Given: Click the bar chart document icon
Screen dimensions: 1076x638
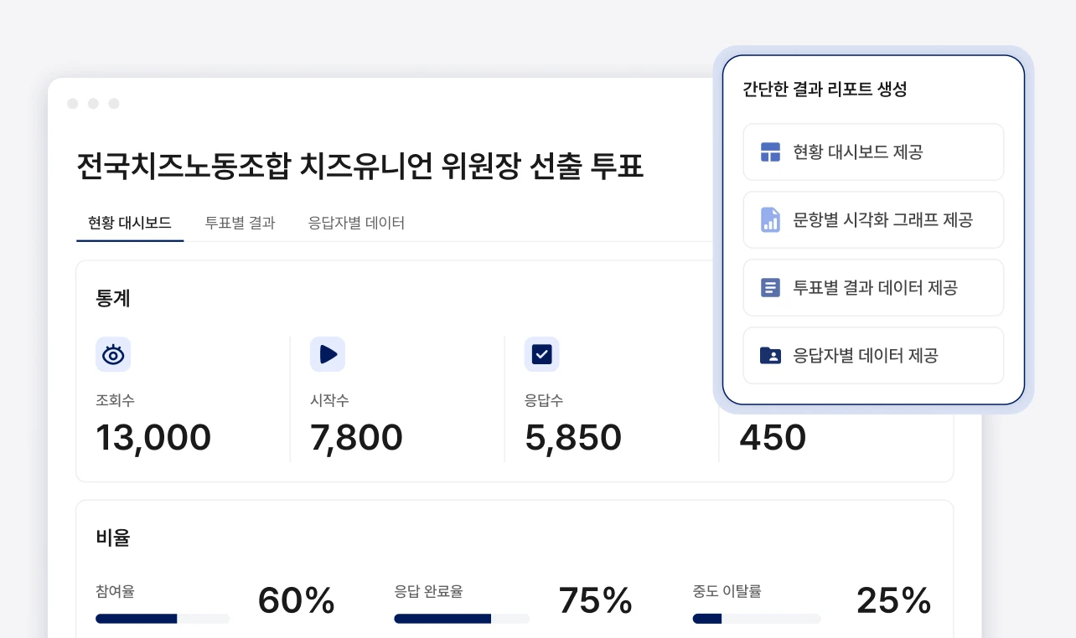Looking at the screenshot, I should (770, 220).
